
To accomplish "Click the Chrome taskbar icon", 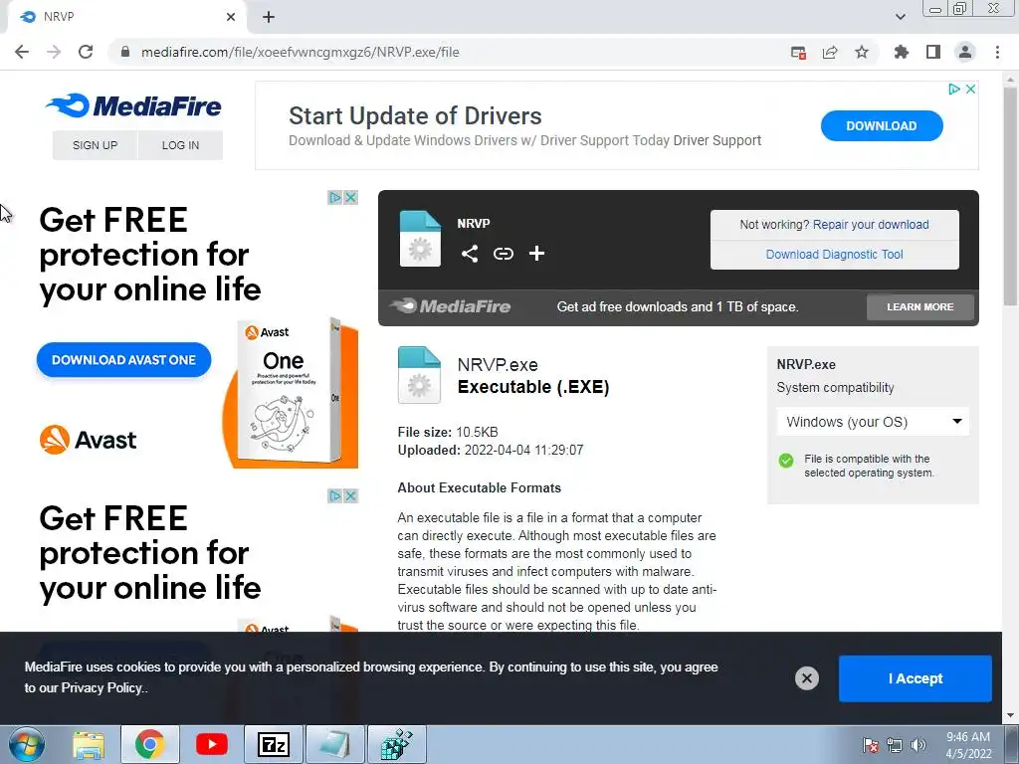I will click(x=149, y=744).
